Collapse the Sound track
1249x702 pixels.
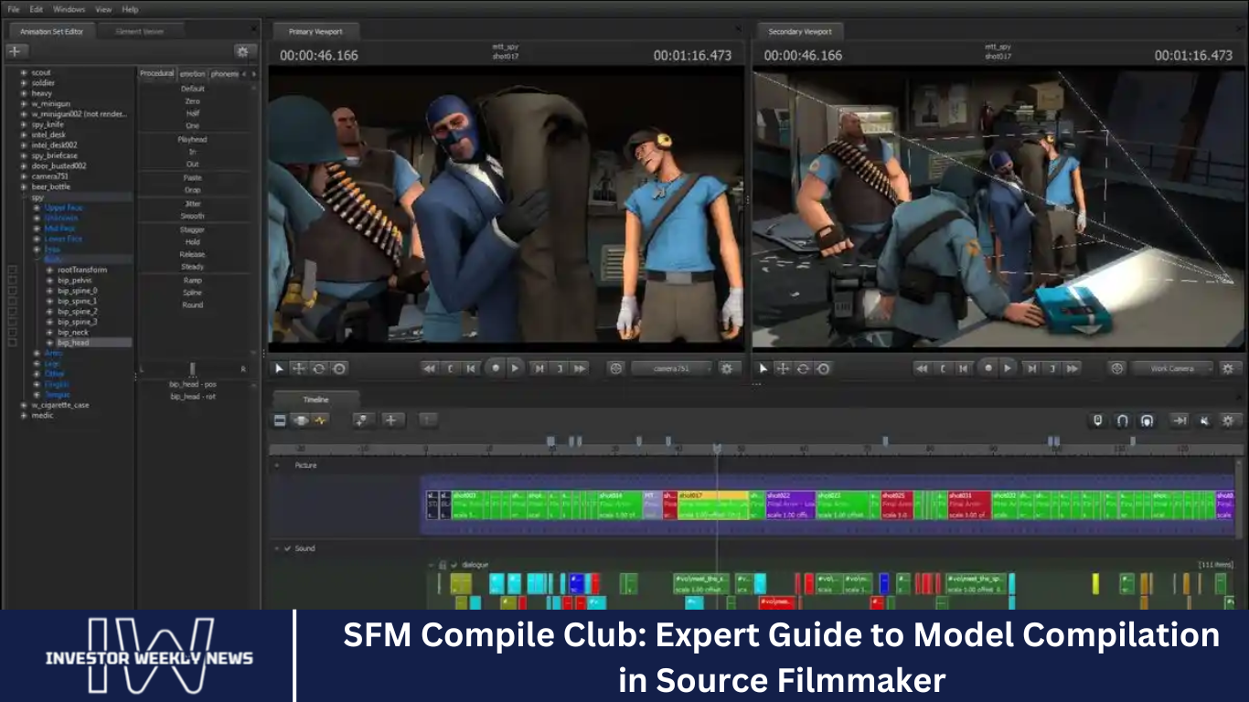tap(278, 548)
